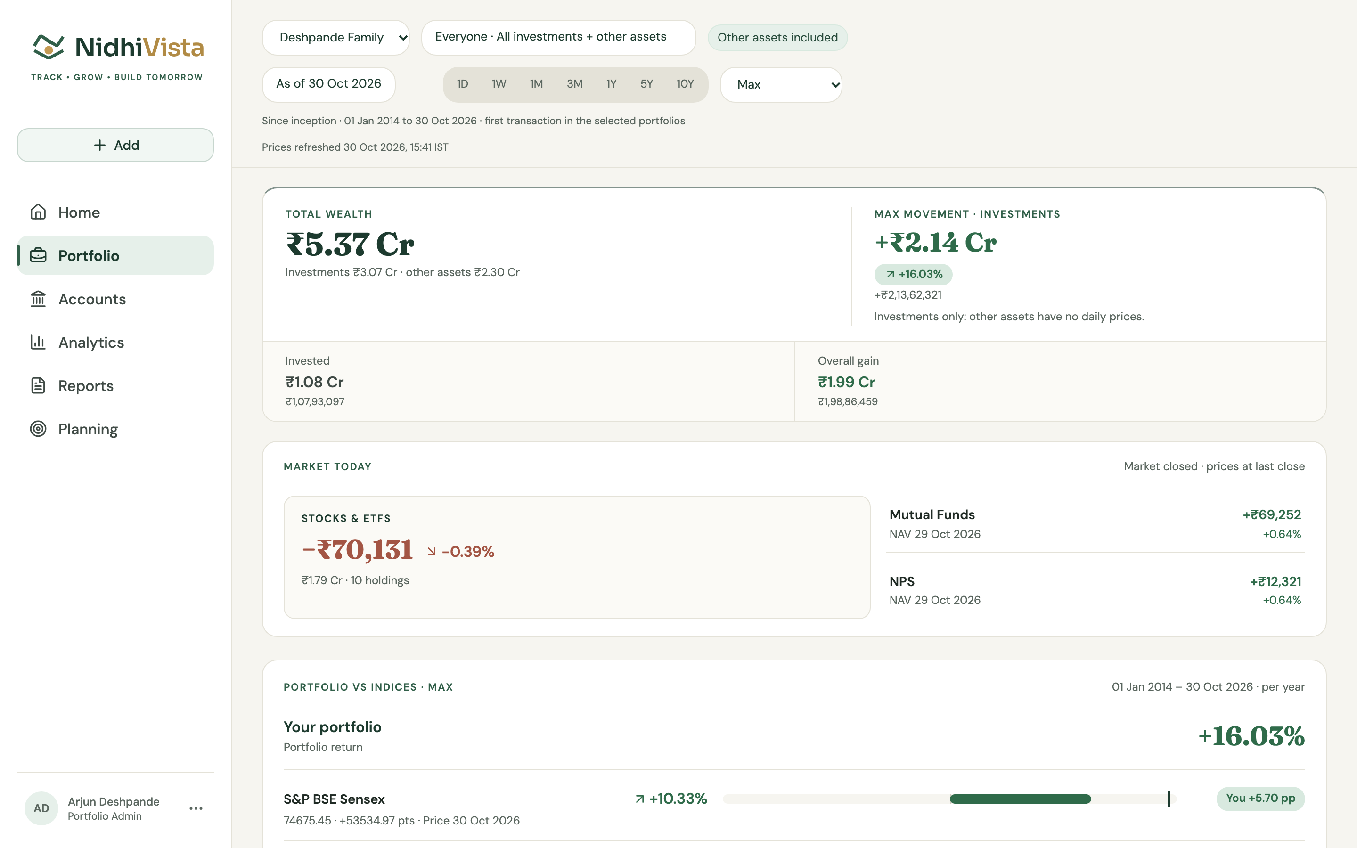
Task: Click the Overall gain ₹1.99 Cr value
Action: pyautogui.click(x=846, y=382)
